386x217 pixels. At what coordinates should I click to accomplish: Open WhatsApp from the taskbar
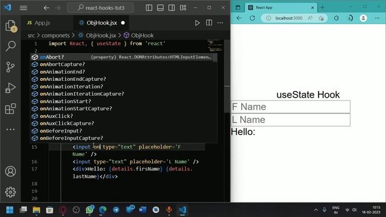tap(90, 210)
